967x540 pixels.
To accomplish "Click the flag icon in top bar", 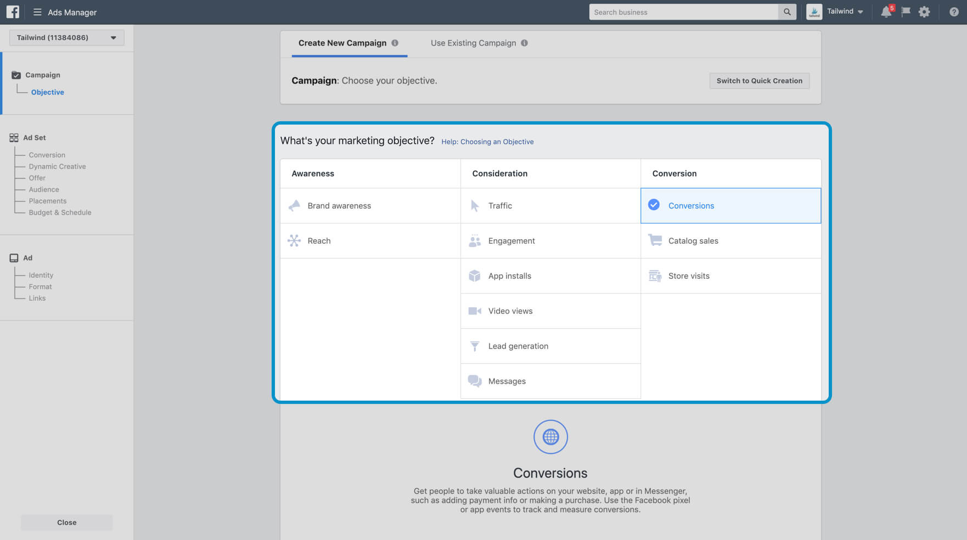I will tap(906, 12).
